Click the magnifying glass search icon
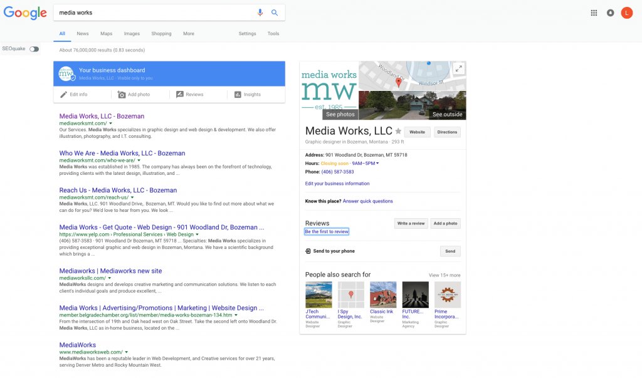642x378 pixels. click(275, 13)
